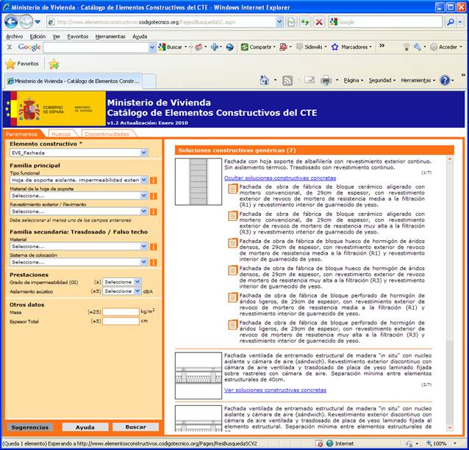Viewport: 469px width, 450px height.
Task: Click the Favoritos star button
Action: point(23,64)
